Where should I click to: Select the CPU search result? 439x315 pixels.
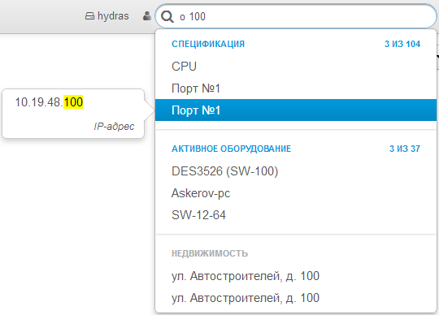(x=296, y=67)
